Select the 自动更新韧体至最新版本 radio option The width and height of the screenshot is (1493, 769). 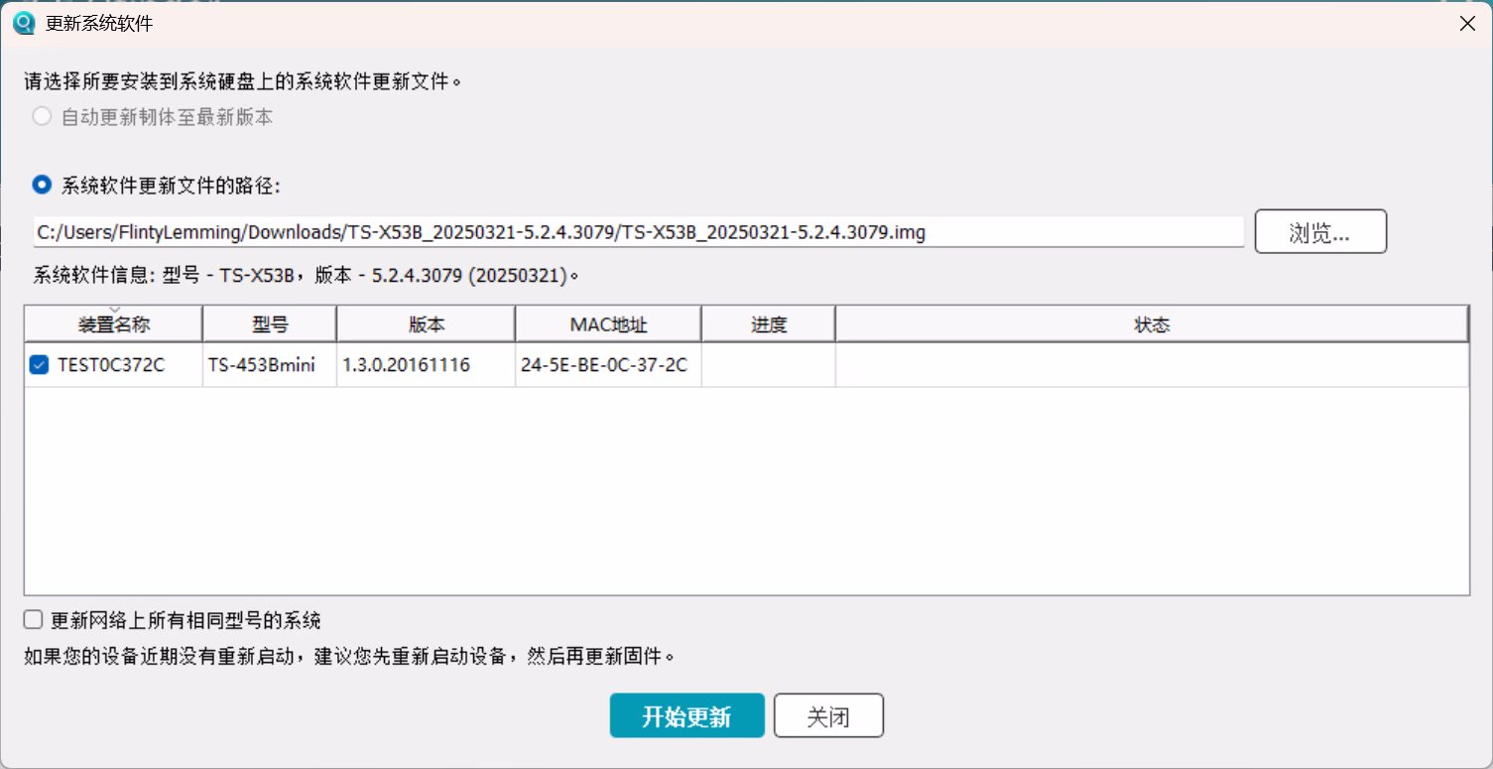[42, 117]
